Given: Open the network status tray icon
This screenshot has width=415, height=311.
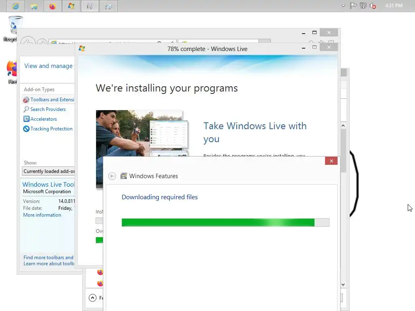Looking at the screenshot, I should [363, 6].
